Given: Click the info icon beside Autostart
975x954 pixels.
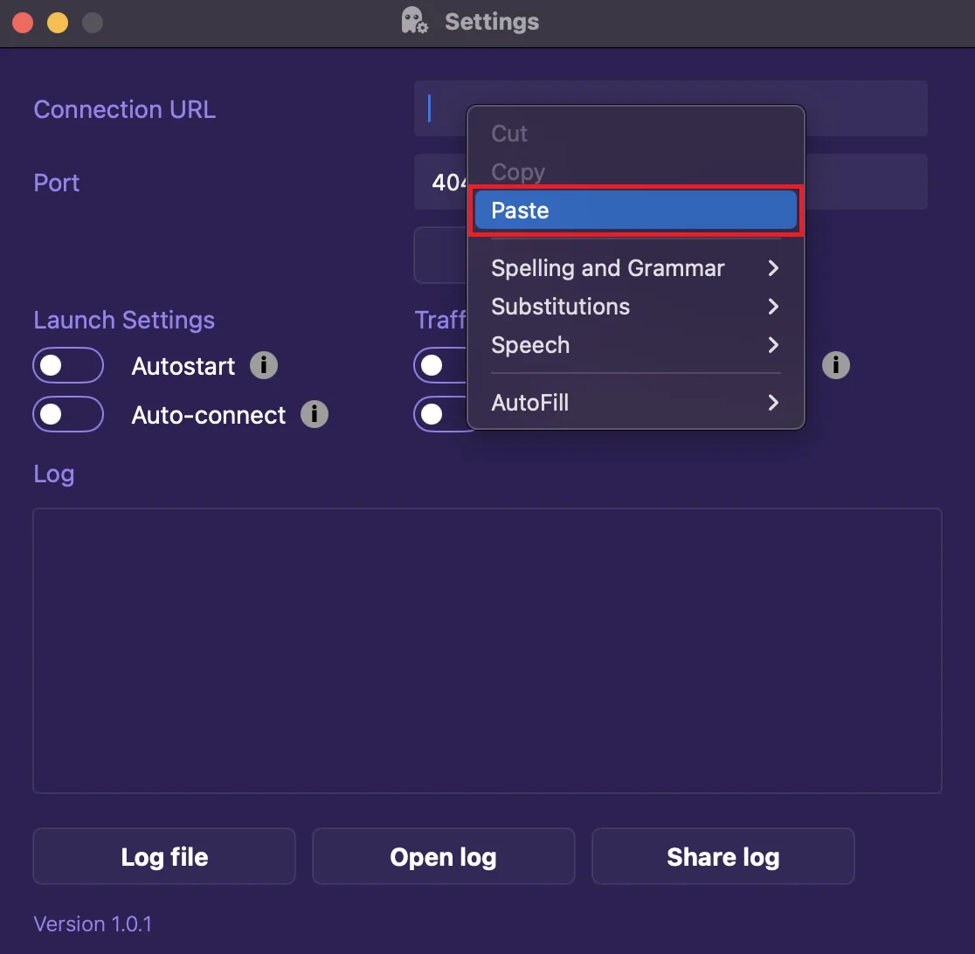Looking at the screenshot, I should pyautogui.click(x=264, y=365).
